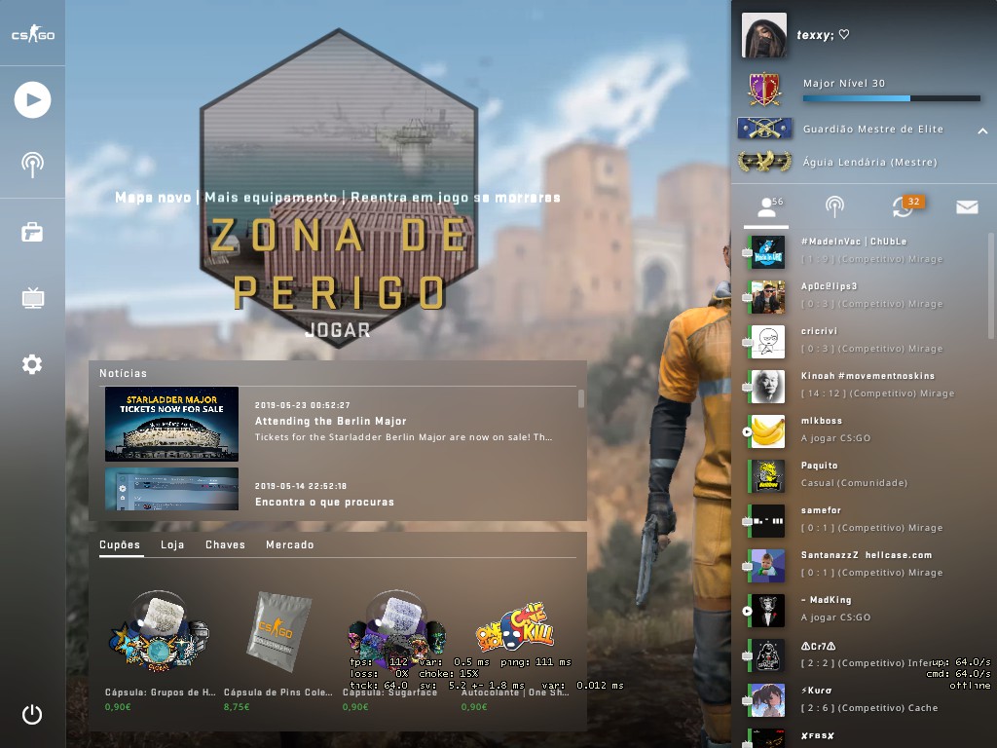Open the inventory briefcase icon
The width and height of the screenshot is (997, 748).
point(32,232)
